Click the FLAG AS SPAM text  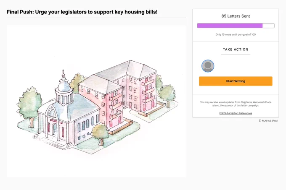270,121
